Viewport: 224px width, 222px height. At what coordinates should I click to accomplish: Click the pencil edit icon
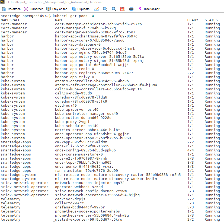97,9
